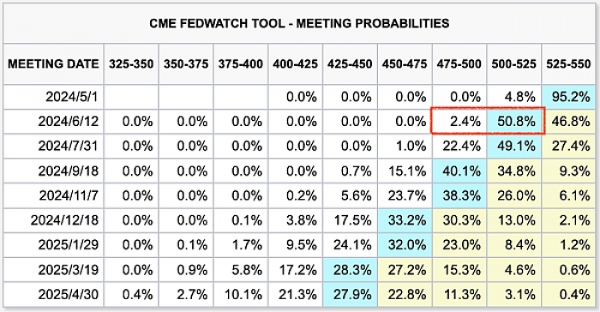Viewport: 600px width, 312px height.
Task: Select the 28.3% cell in the 2025/3/19 row
Action: [350, 270]
